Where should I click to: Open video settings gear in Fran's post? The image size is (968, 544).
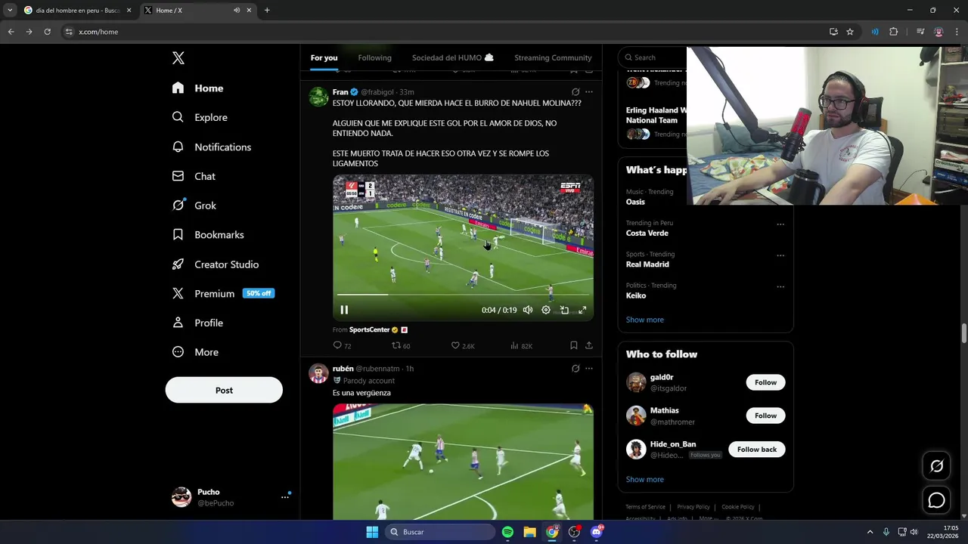tap(546, 310)
